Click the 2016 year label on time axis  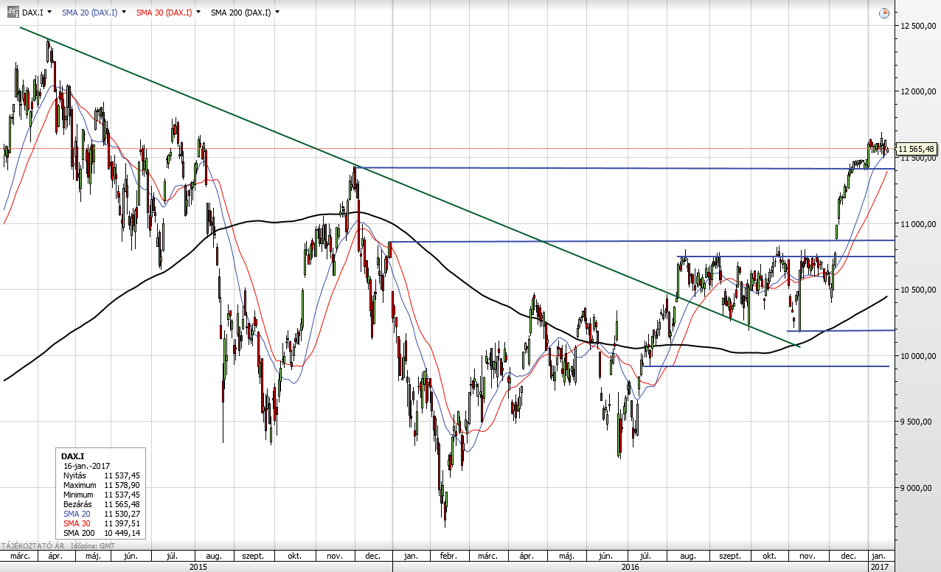pyautogui.click(x=631, y=567)
